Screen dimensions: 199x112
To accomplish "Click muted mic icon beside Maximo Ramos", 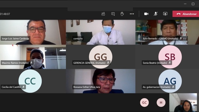I will pyautogui.click(x=31, y=63).
